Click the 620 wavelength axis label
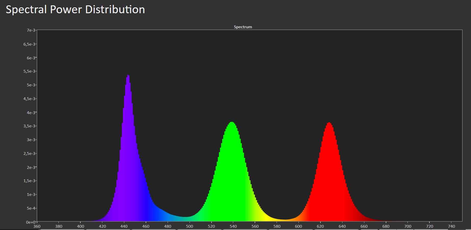The height and width of the screenshot is (230, 471). 320,226
